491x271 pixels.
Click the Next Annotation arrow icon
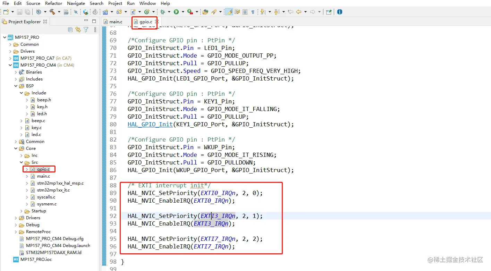(x=263, y=12)
